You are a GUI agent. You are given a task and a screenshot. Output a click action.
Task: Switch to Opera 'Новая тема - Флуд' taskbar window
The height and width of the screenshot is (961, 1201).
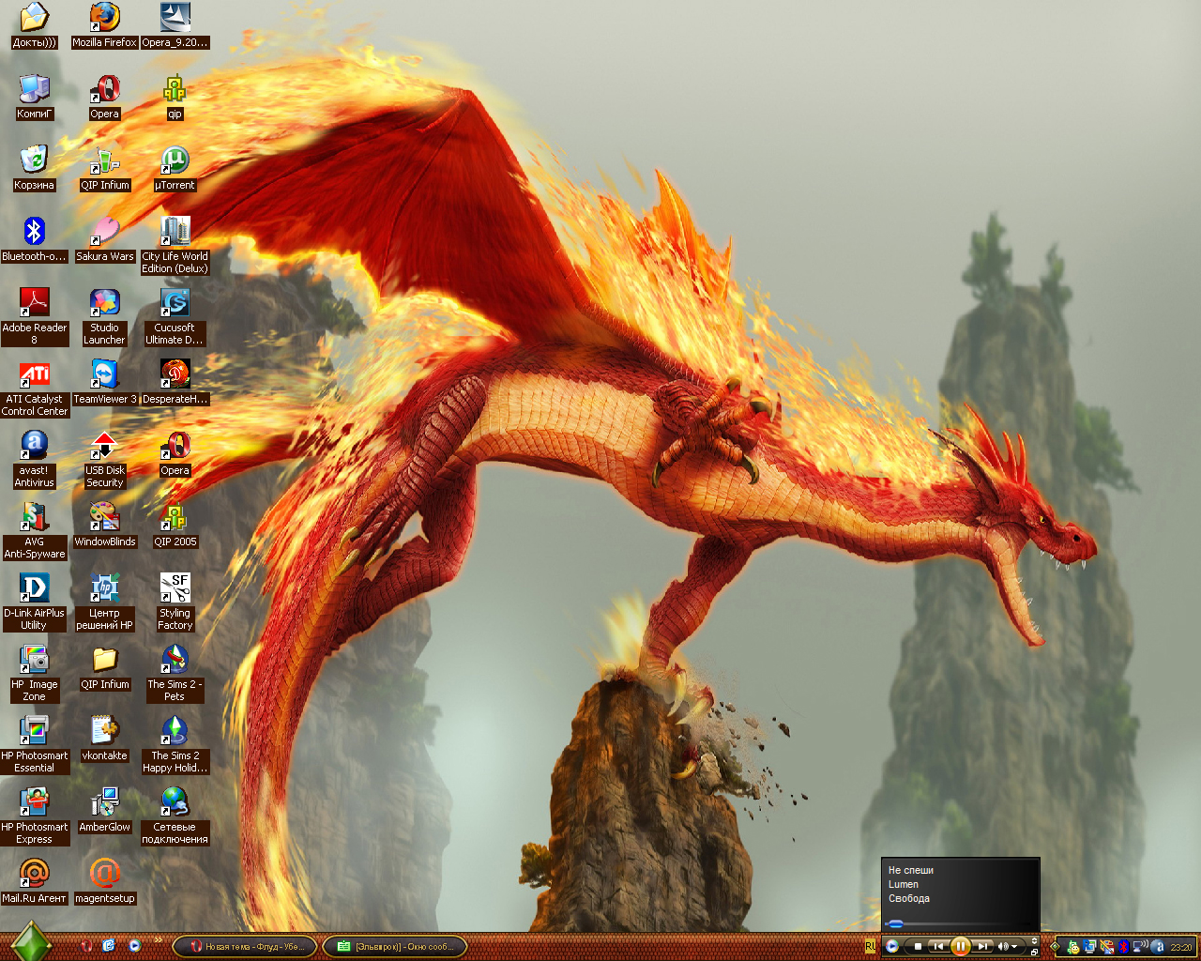[246, 946]
